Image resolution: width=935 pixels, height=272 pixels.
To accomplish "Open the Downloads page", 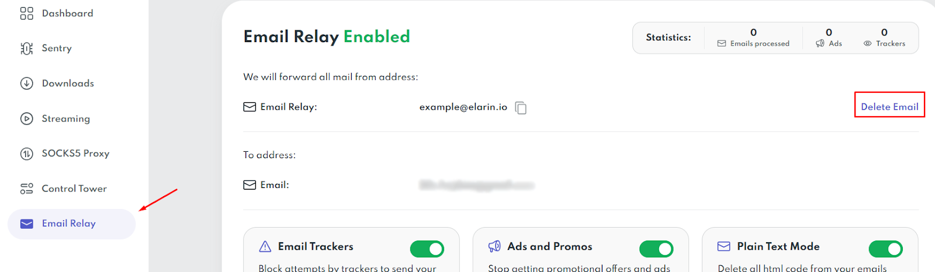I will (68, 83).
